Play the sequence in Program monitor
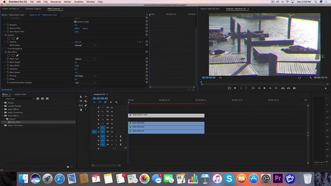 [264, 88]
